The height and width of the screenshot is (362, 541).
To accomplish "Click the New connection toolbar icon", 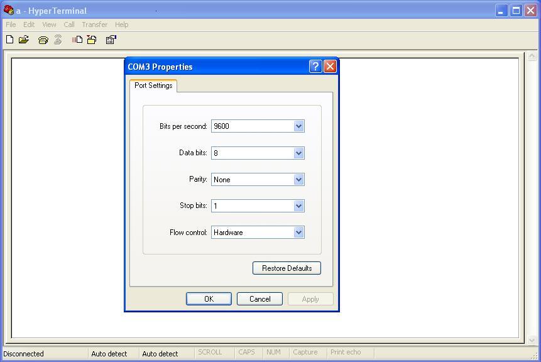I will pyautogui.click(x=9, y=40).
